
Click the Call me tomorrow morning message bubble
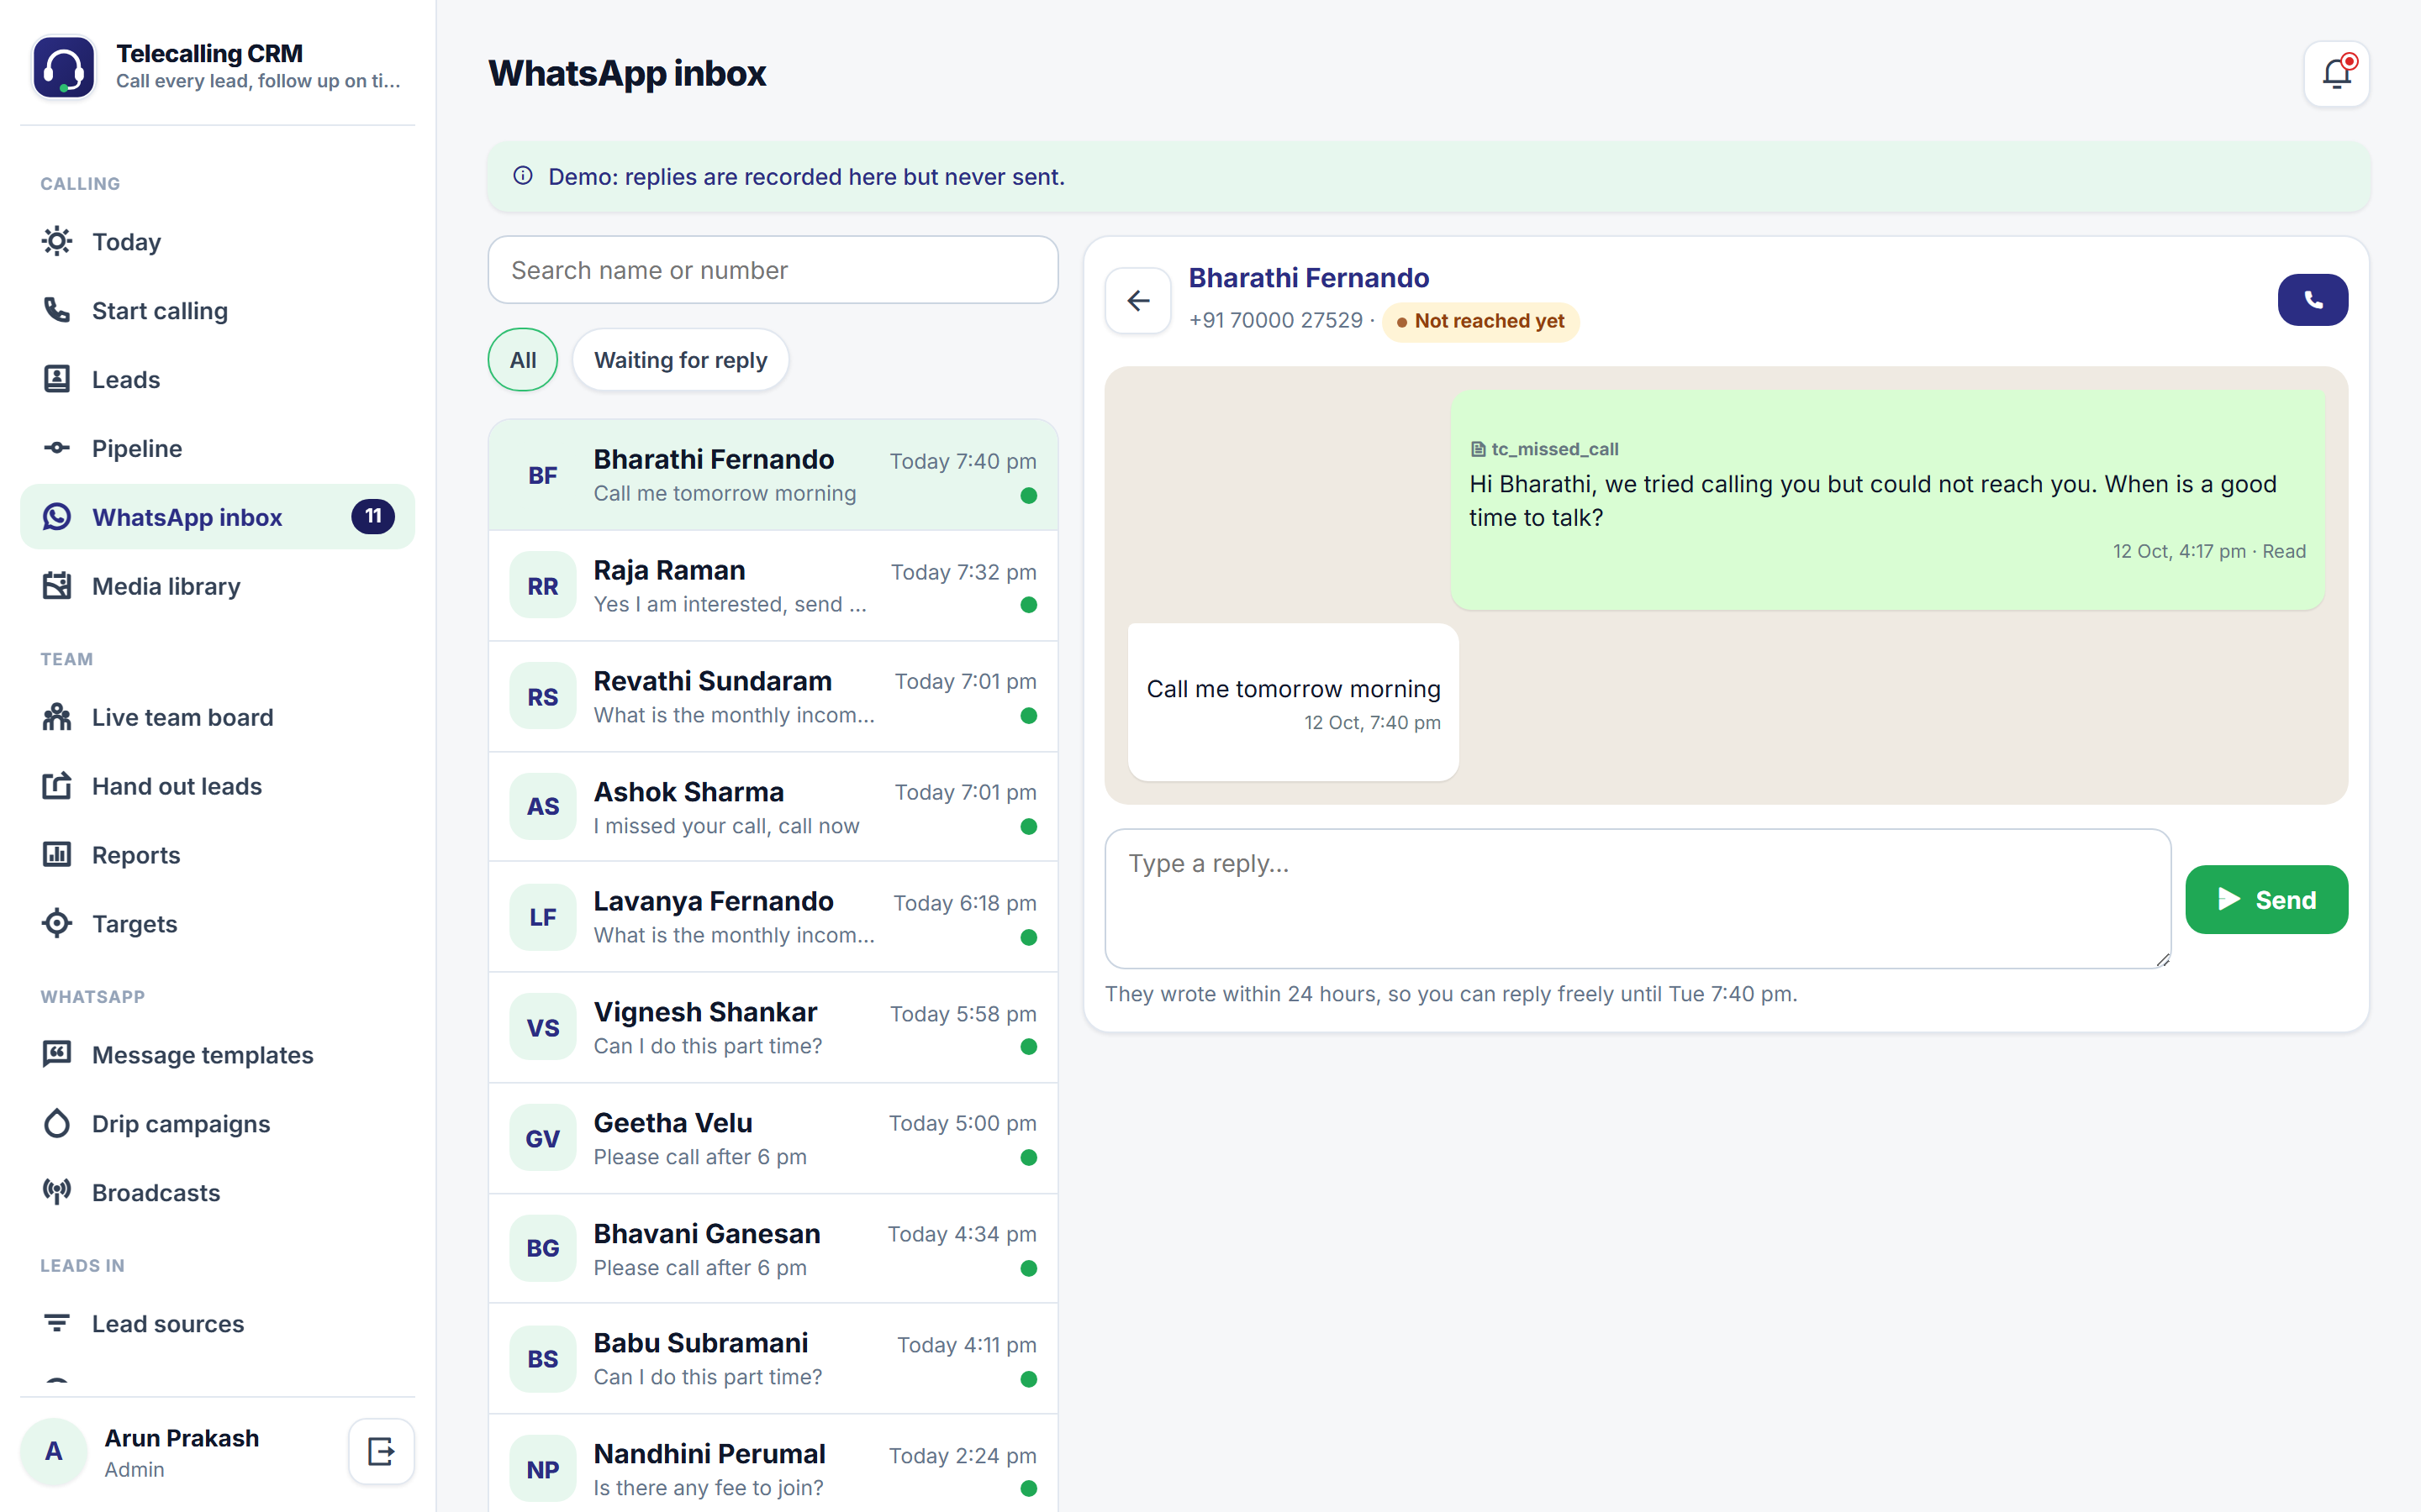pos(1293,702)
